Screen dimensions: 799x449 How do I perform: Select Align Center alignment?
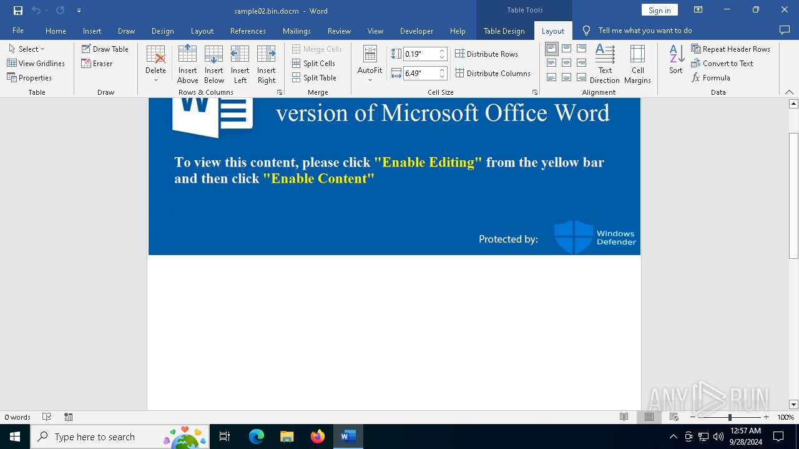click(x=566, y=63)
